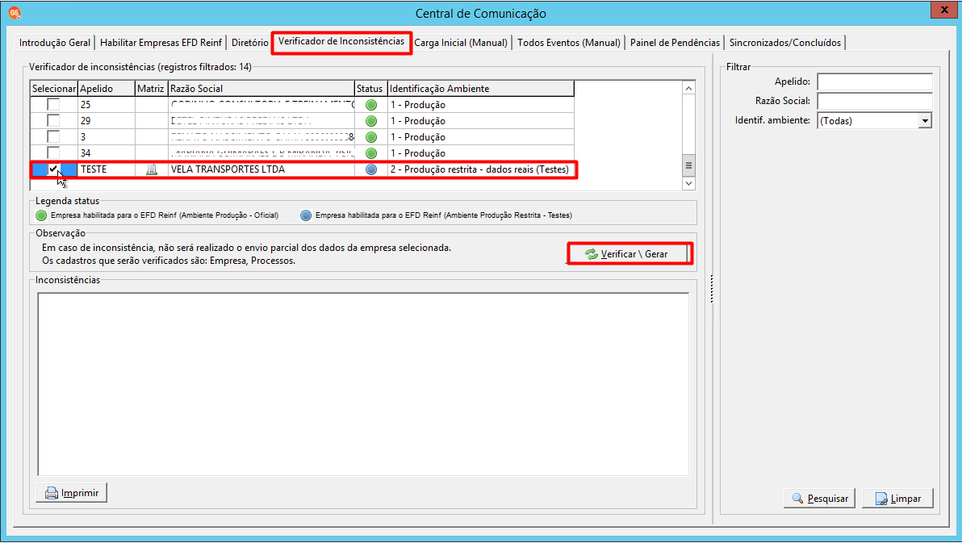Viewport: 962px width, 543px height.
Task: Click the '2 - Produção restrita' cell
Action: pos(481,169)
